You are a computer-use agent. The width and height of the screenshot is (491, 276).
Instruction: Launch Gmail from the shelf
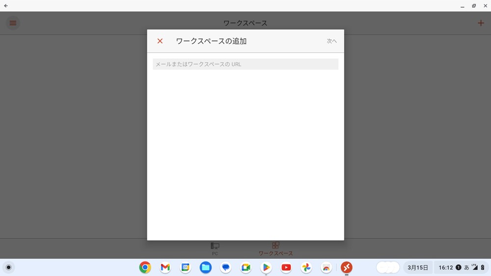(x=165, y=268)
